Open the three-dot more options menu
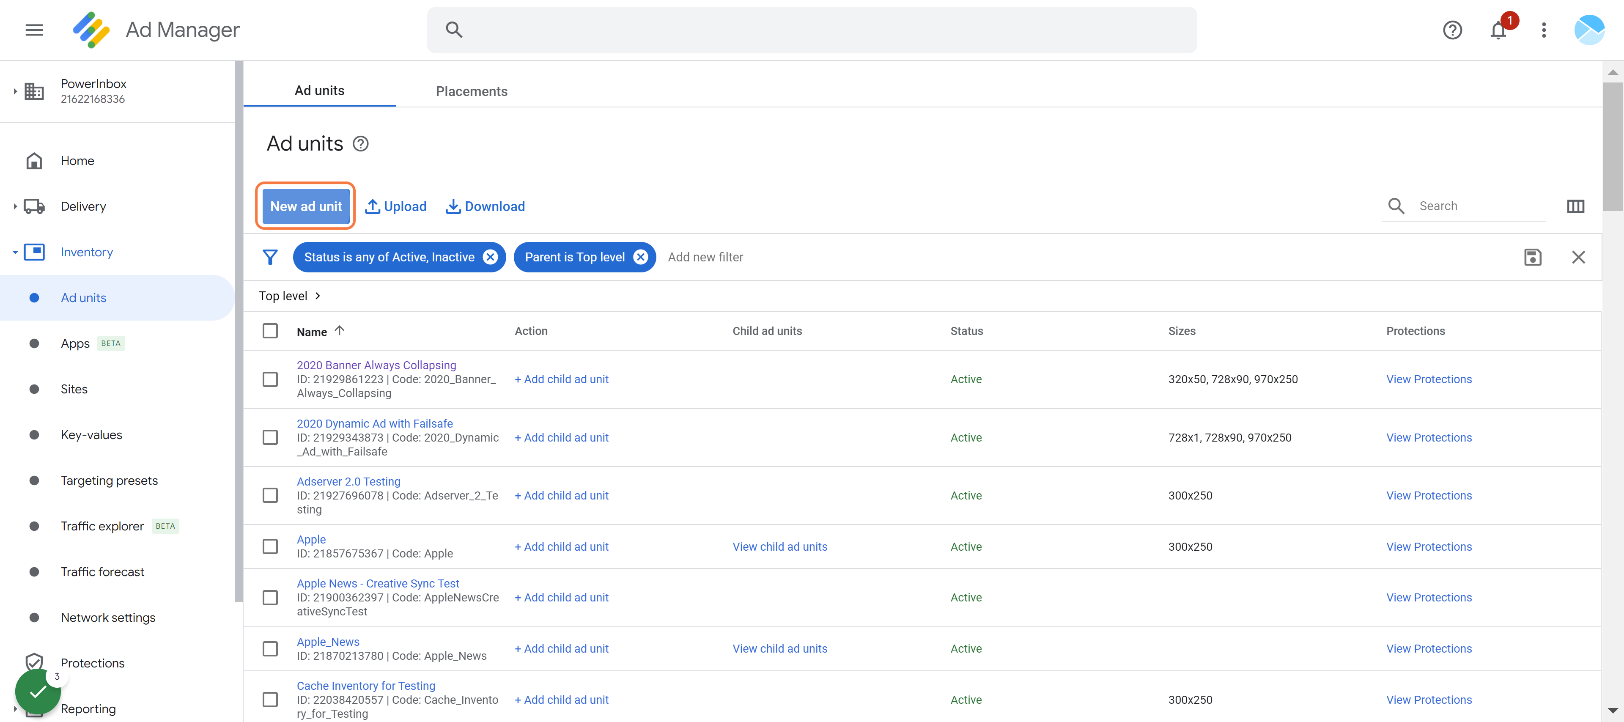 pyautogui.click(x=1543, y=30)
